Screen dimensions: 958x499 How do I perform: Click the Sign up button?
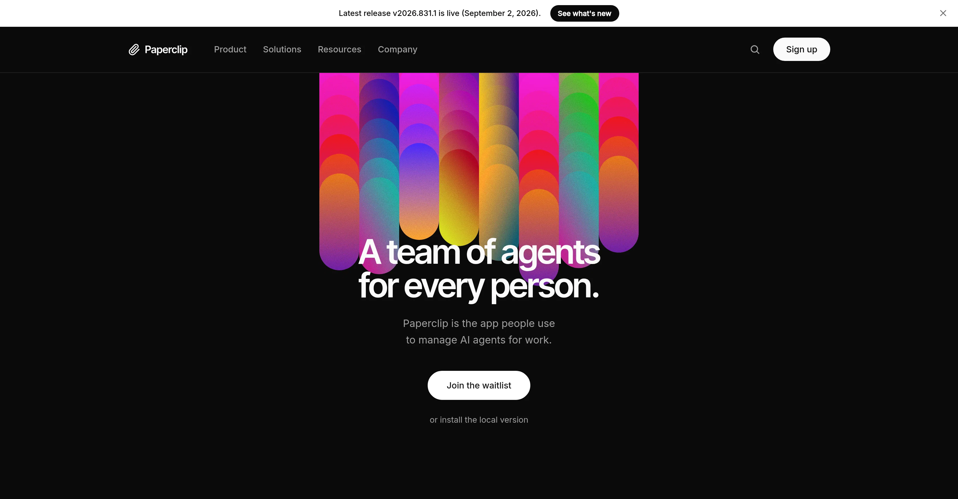click(801, 49)
